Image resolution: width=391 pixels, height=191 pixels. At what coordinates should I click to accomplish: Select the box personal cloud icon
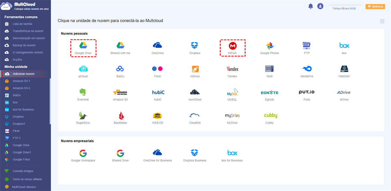(344, 45)
